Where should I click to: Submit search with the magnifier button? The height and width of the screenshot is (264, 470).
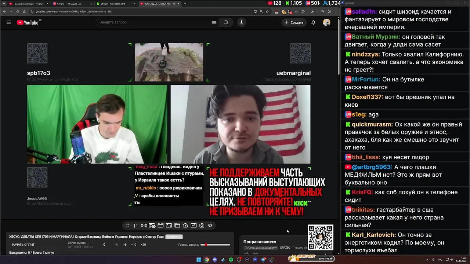[226, 22]
